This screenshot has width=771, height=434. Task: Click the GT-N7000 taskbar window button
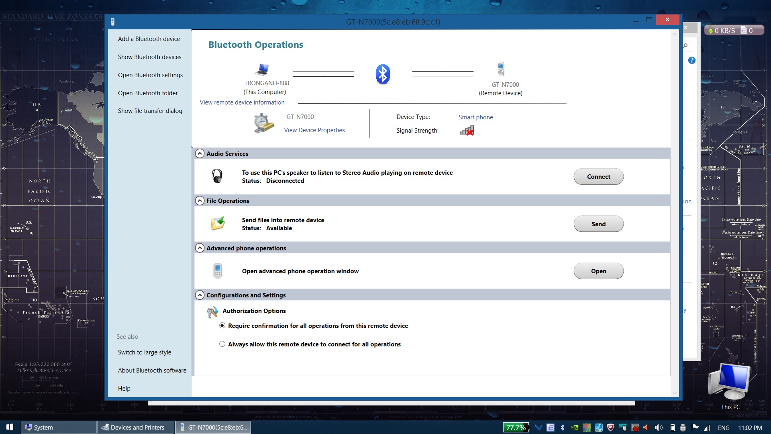(213, 427)
